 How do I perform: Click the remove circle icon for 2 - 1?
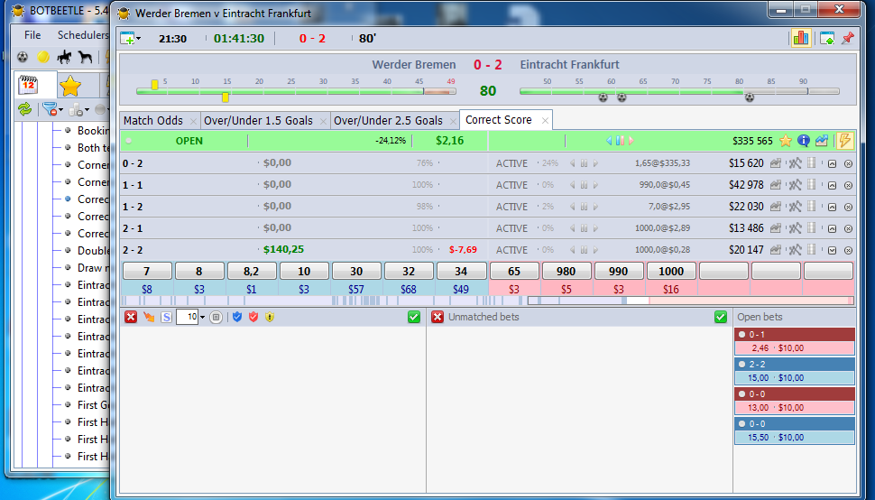848,229
